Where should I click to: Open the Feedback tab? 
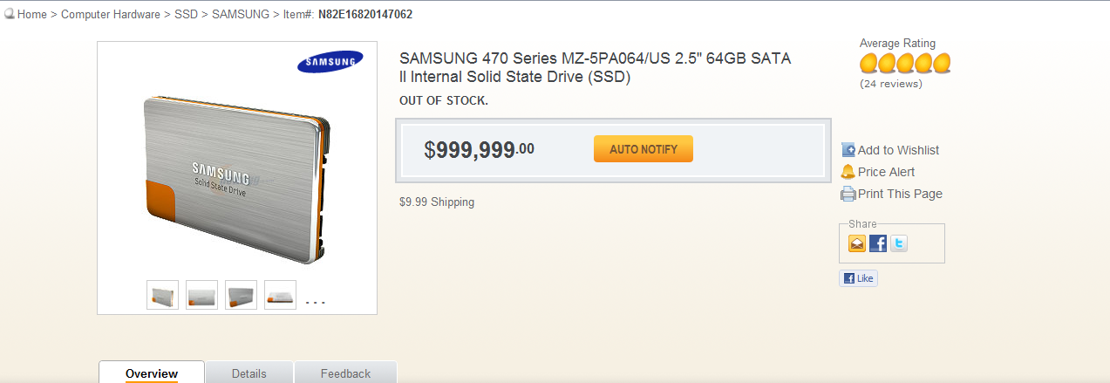coord(345,373)
